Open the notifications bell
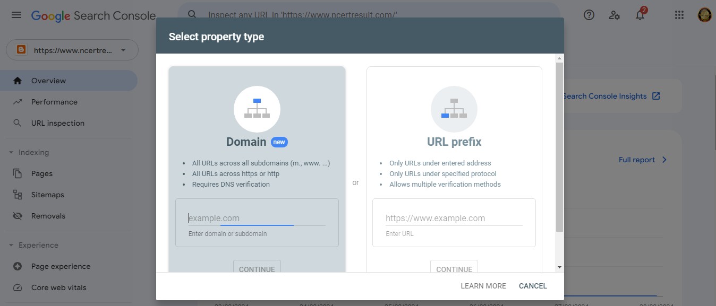The image size is (716, 306). (640, 15)
